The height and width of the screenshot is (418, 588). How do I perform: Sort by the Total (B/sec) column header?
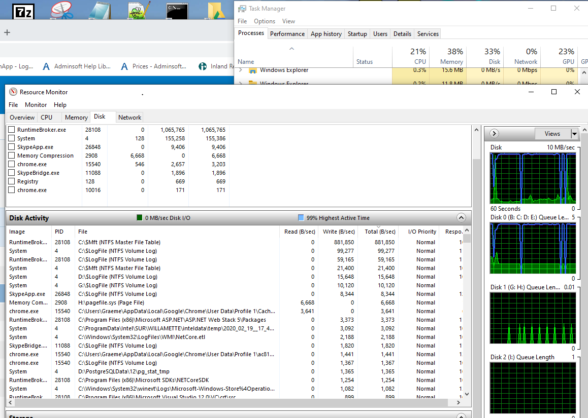379,232
